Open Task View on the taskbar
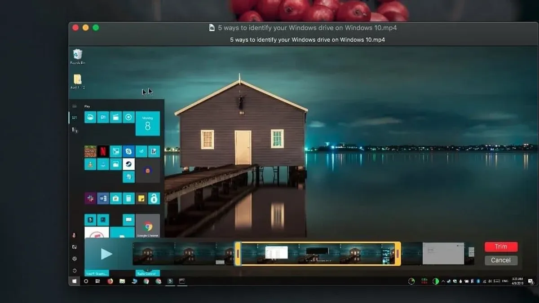The image size is (539, 303). point(98,281)
